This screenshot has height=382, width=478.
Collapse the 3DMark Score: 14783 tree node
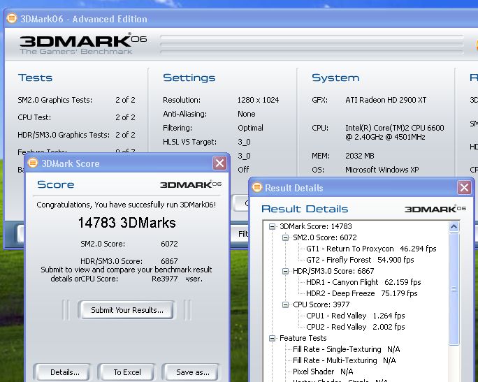tap(272, 226)
